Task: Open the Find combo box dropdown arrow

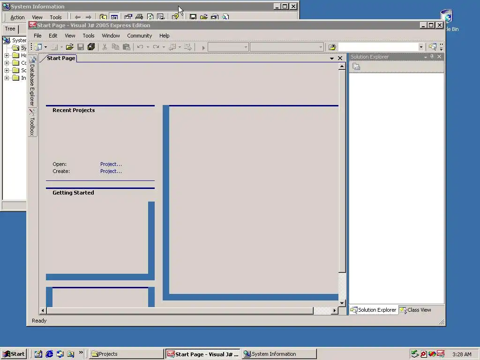Action: pos(421,47)
